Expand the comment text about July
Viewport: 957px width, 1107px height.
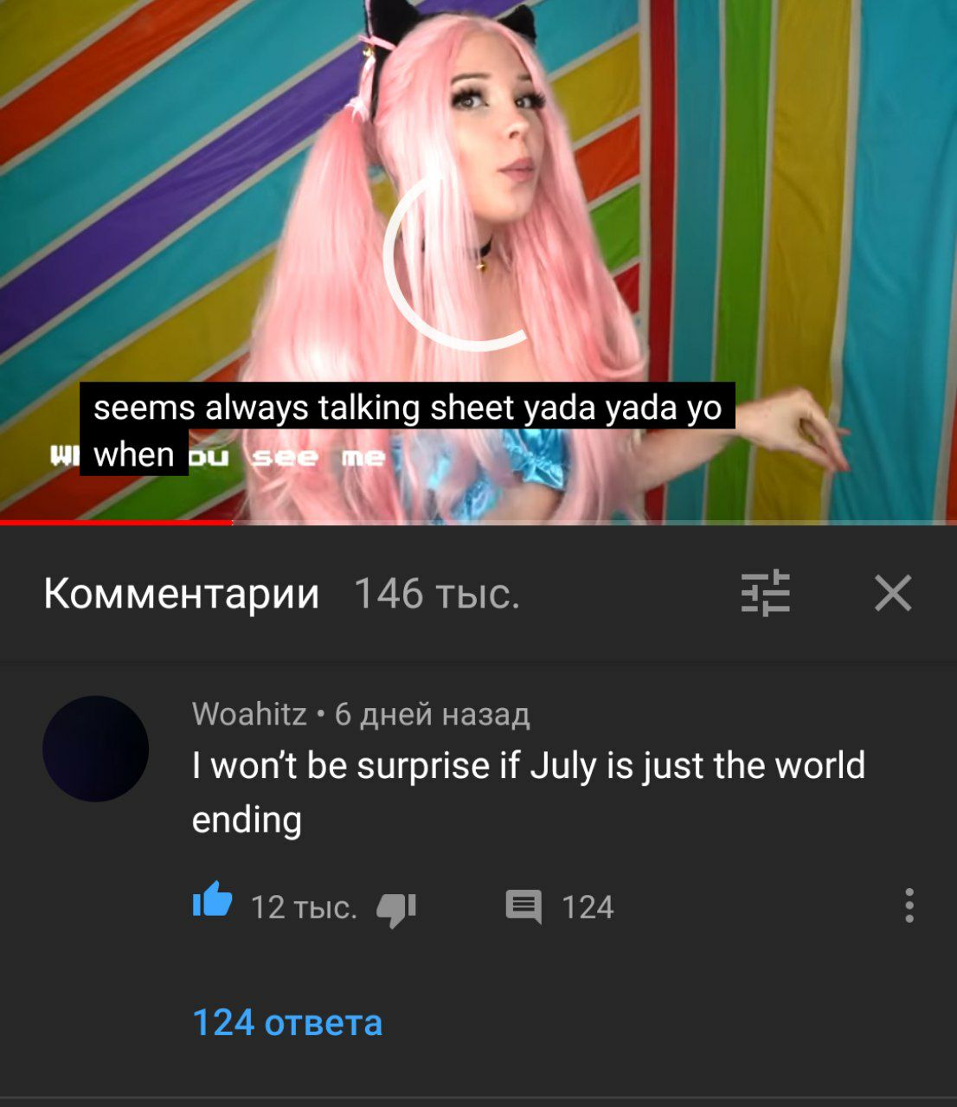pos(529,792)
